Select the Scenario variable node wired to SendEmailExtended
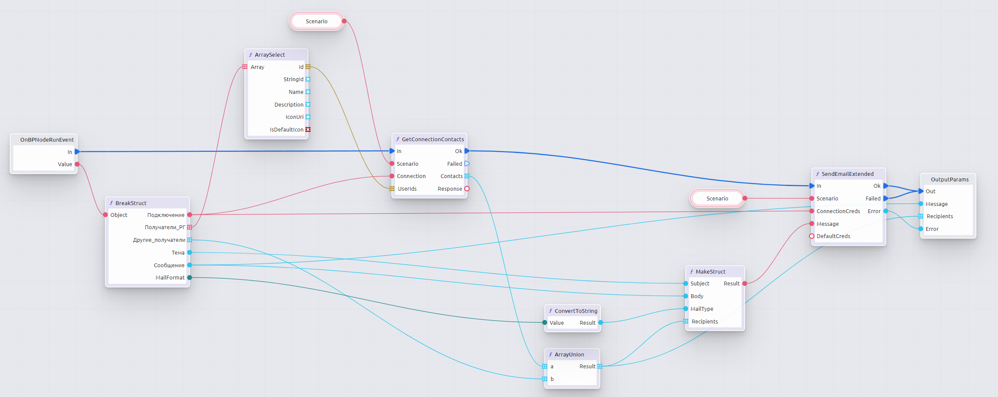Screen dimensions: 998x397 pyautogui.click(x=717, y=198)
